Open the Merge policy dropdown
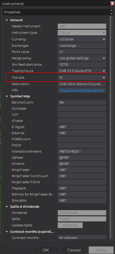This screenshot has height=254, width=115. click(104, 58)
